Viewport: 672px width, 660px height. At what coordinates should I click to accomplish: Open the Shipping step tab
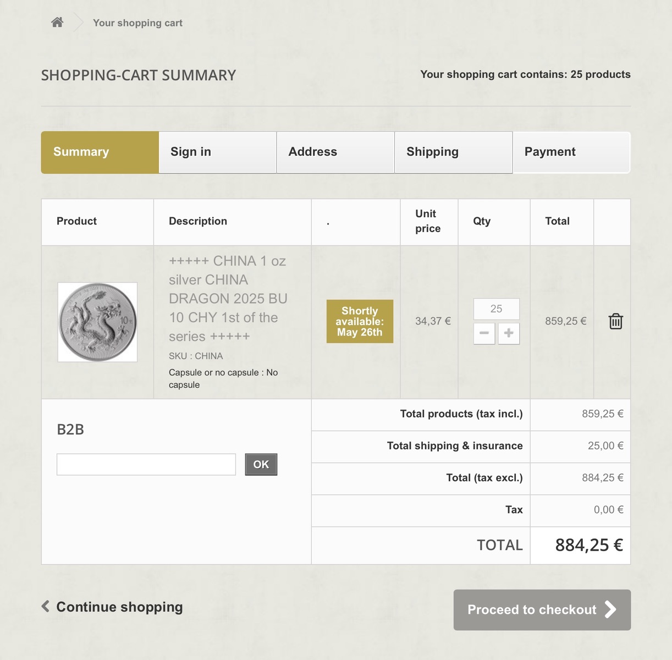pos(453,152)
